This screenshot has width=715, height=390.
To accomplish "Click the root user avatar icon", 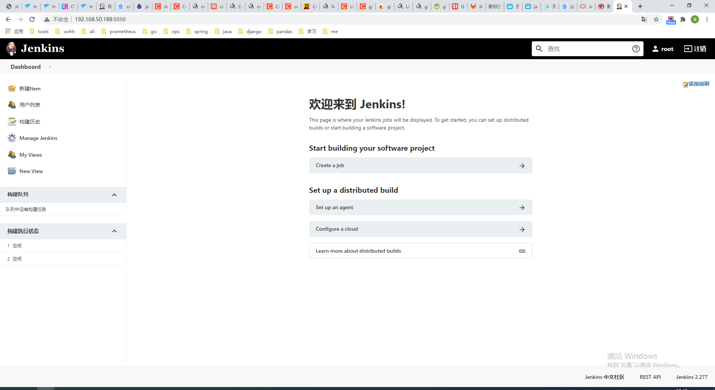I will click(655, 49).
